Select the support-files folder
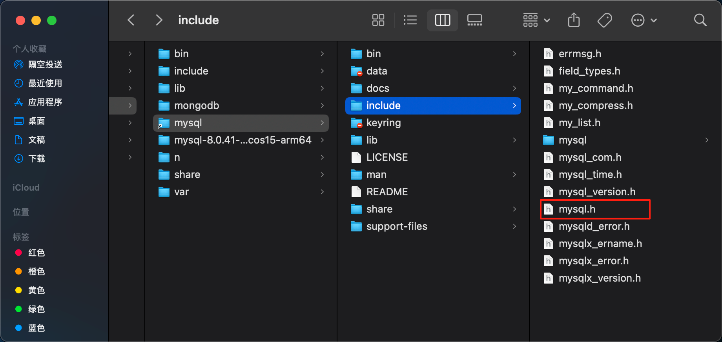722x342 pixels. 396,226
